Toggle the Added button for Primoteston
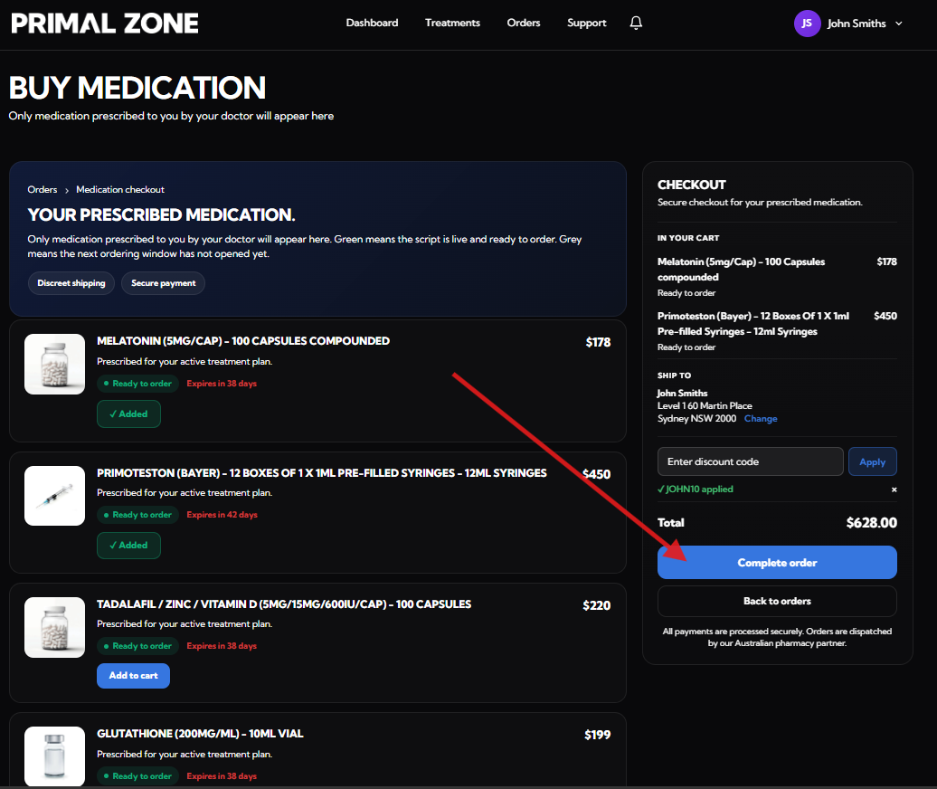937x789 pixels. [128, 546]
